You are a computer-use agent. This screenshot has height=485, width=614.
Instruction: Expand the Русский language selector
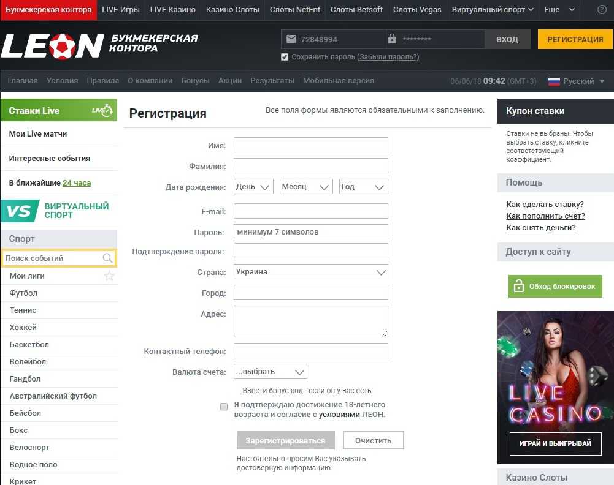click(577, 81)
